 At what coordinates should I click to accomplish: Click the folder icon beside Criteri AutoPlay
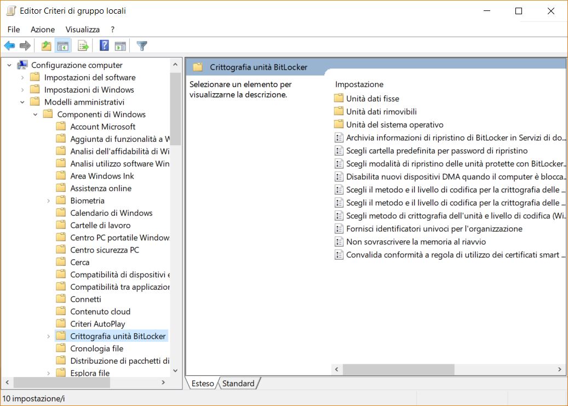[x=61, y=324]
